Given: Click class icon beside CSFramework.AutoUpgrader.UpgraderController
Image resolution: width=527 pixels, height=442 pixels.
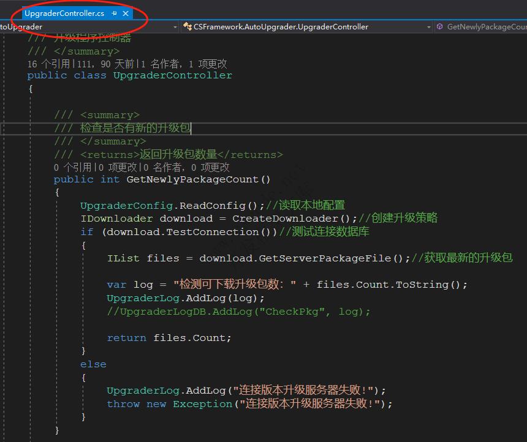Looking at the screenshot, I should tap(188, 27).
